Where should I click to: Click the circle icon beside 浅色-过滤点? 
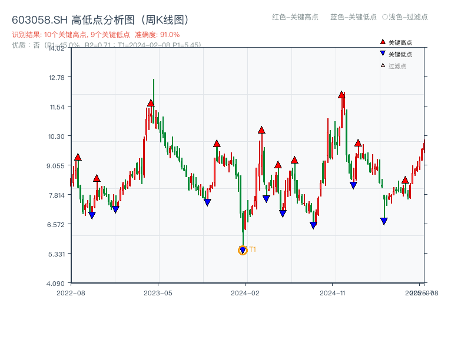tap(385, 17)
